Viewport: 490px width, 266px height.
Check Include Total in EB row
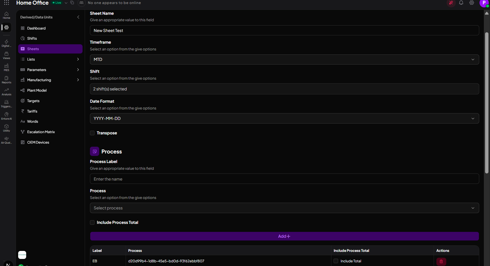click(x=336, y=261)
